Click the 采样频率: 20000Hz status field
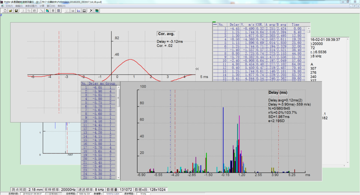 click(x=60, y=189)
